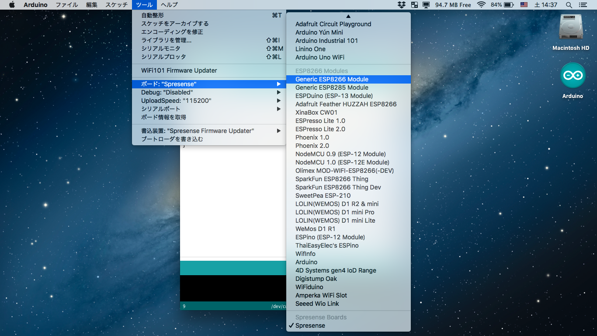Expand UploadSpeed: "115200" submenu
597x336 pixels.
coord(209,101)
